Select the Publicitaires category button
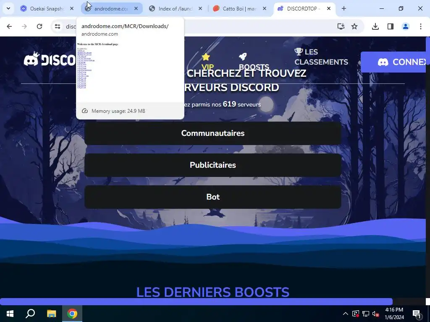430x322 pixels. [x=213, y=165]
